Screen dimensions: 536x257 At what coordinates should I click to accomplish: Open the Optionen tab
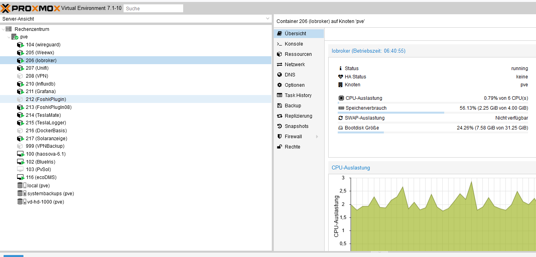[x=299, y=85]
